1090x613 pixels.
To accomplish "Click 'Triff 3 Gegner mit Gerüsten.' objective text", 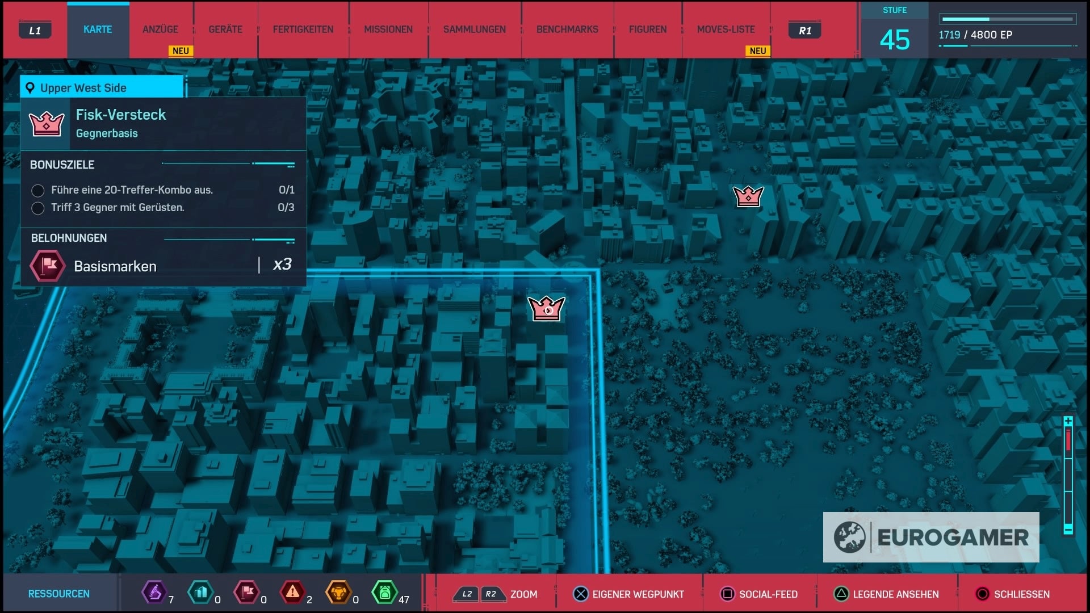I will pyautogui.click(x=118, y=208).
